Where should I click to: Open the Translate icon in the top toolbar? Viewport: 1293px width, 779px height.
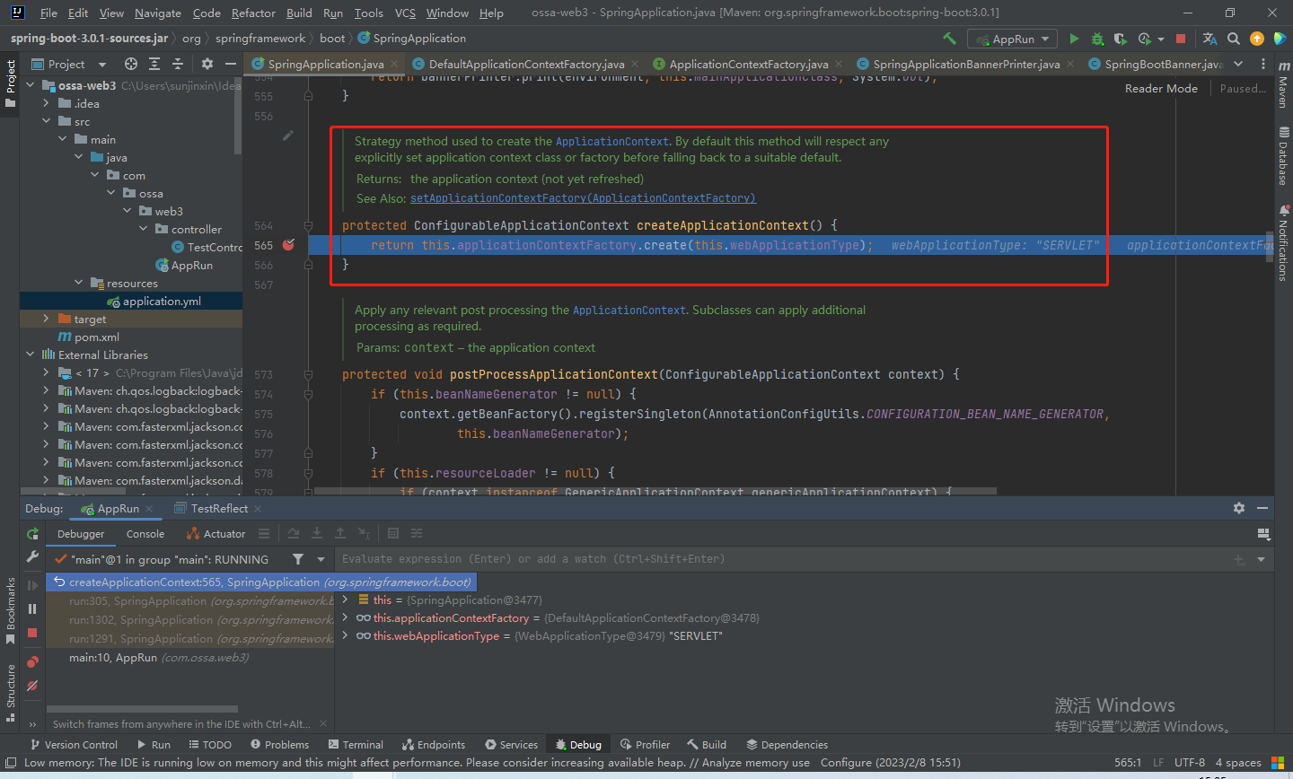click(x=1209, y=39)
